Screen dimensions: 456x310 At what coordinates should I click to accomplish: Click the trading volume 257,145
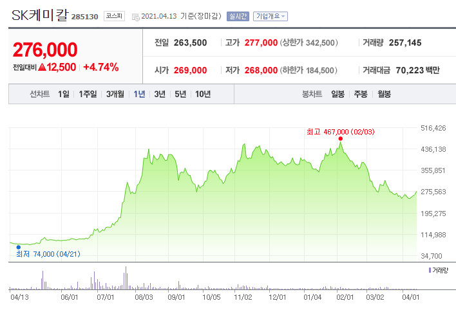coord(405,42)
